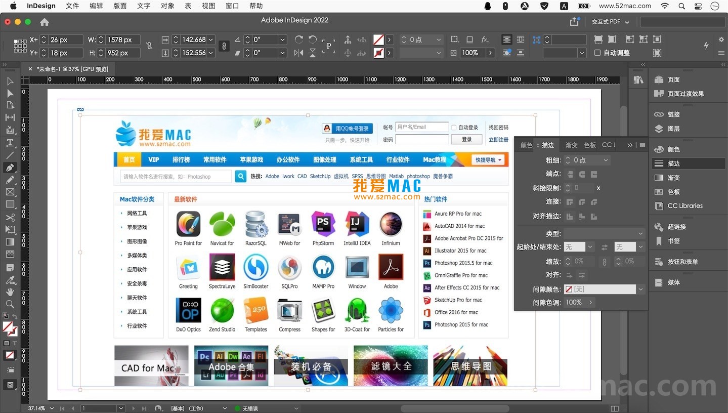Click the horizontal scrollbar at the bottom
This screenshot has height=413, width=728.
pyautogui.click(x=455, y=408)
